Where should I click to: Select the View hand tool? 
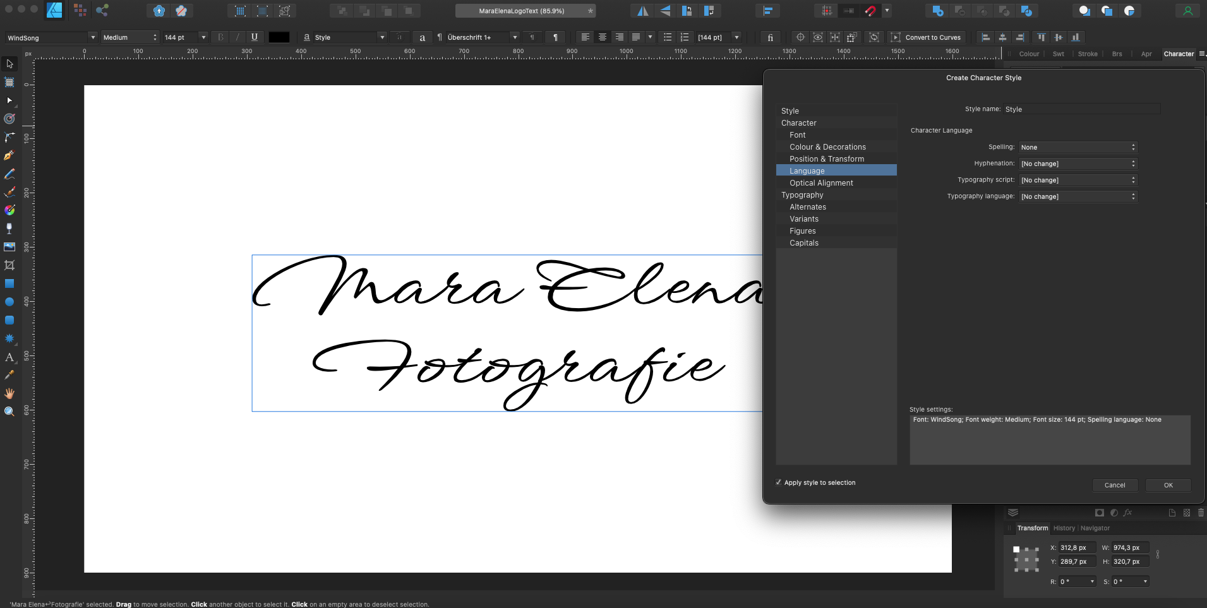pyautogui.click(x=9, y=393)
